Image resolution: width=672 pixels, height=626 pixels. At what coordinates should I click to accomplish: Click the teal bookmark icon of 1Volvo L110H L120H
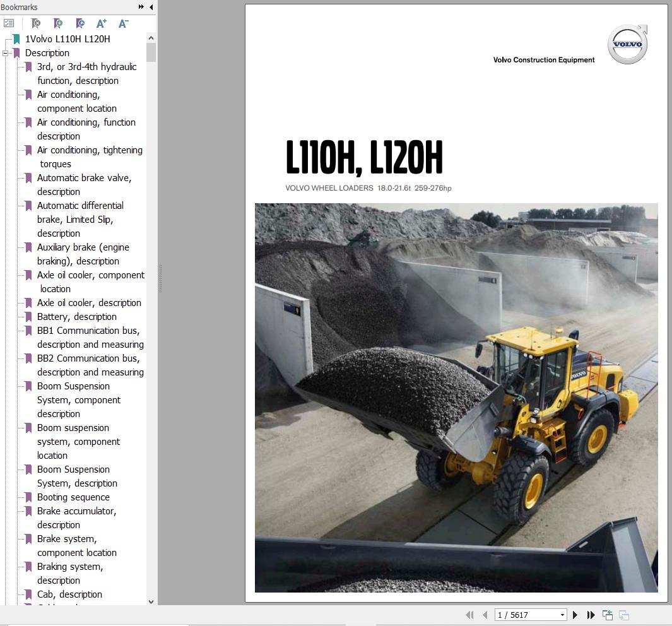(x=16, y=39)
